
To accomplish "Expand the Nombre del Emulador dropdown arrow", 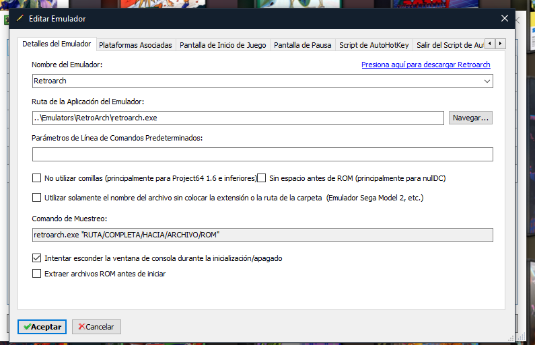I will pyautogui.click(x=487, y=81).
